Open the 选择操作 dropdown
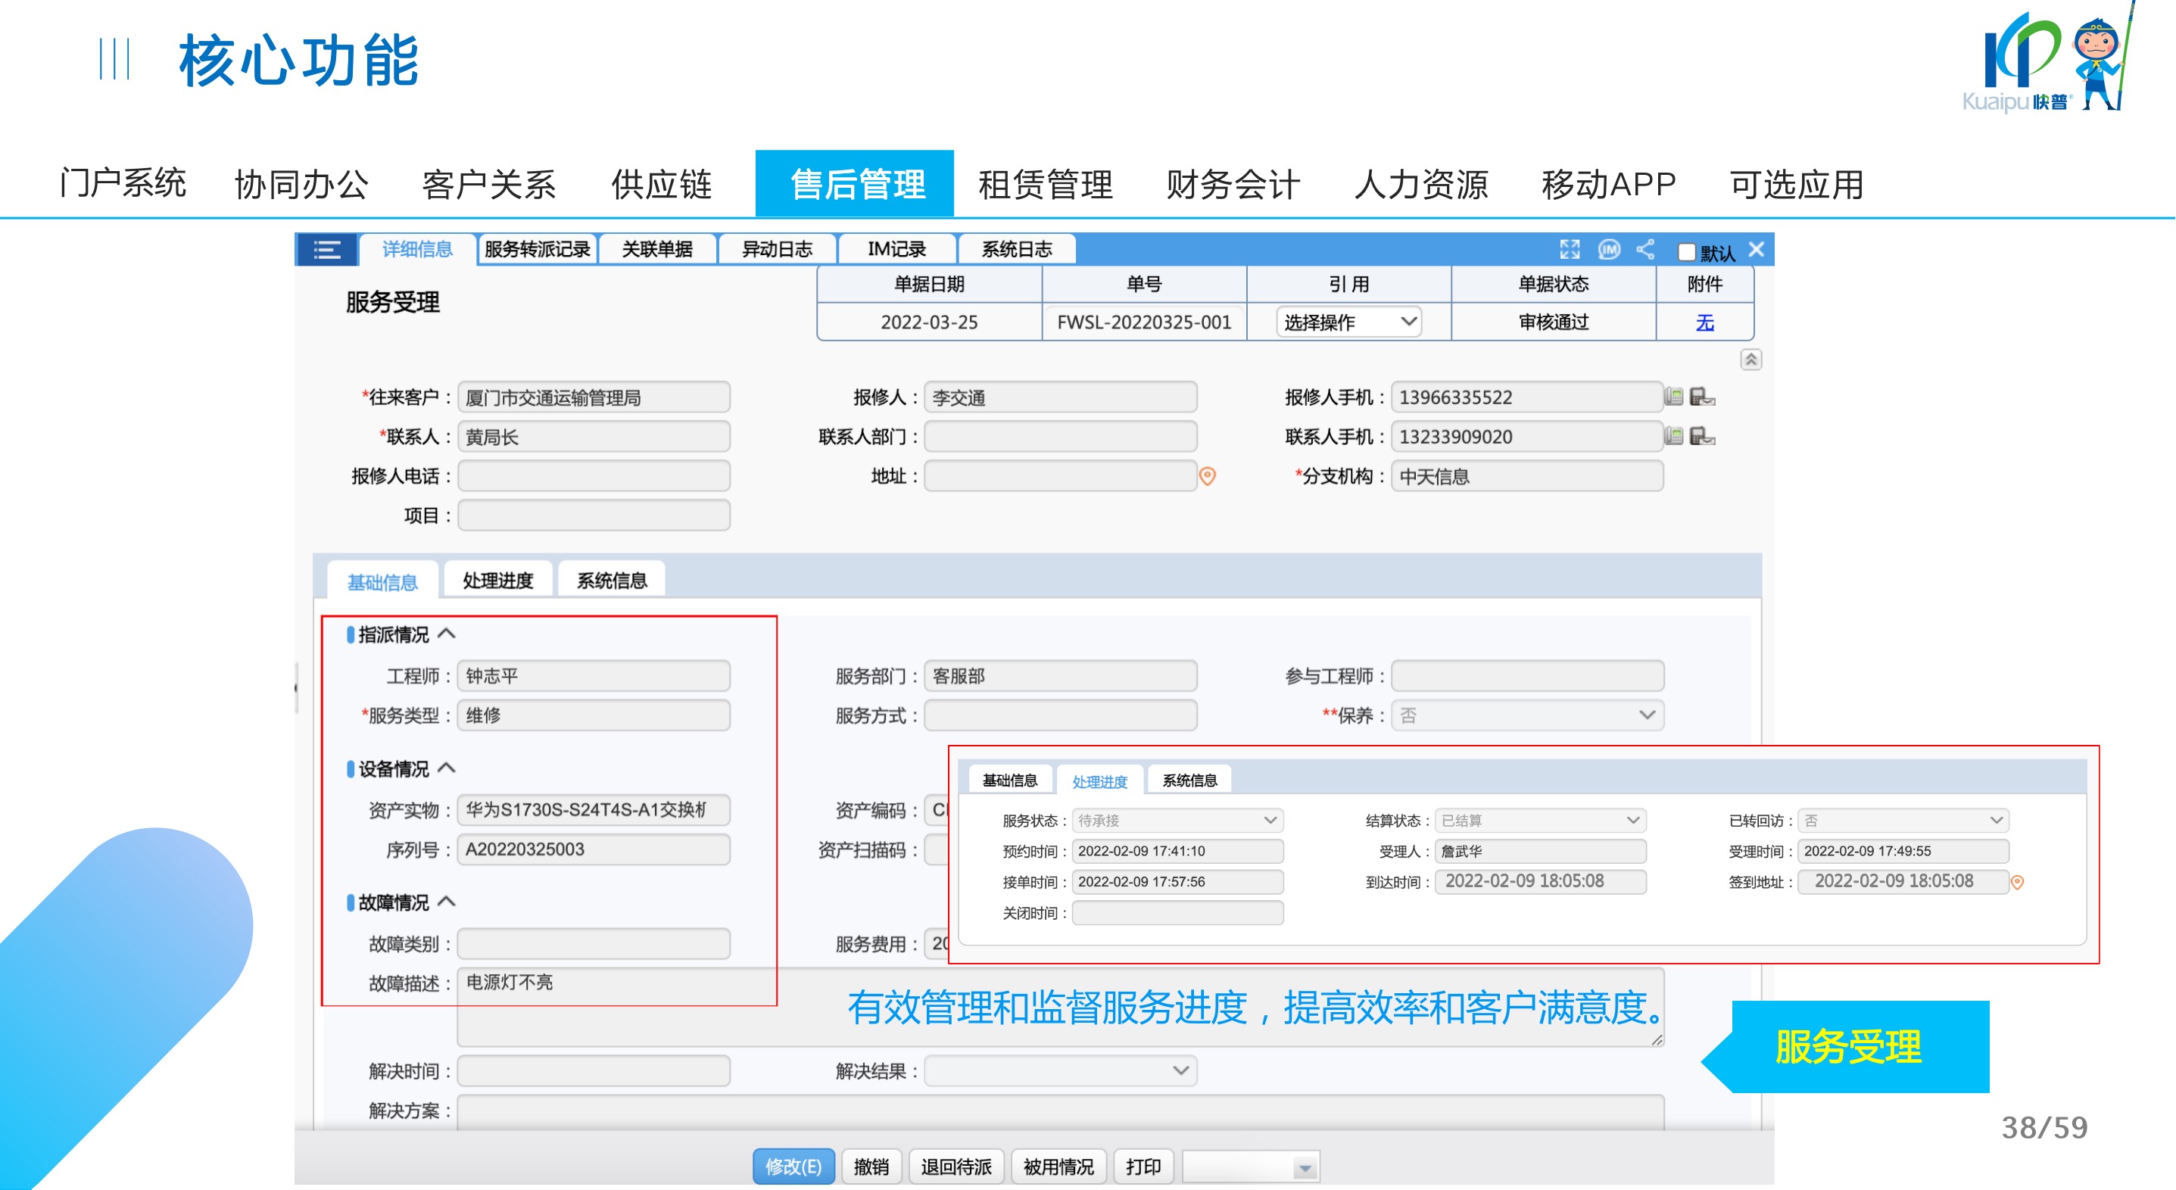Image resolution: width=2176 pixels, height=1190 pixels. [x=1348, y=322]
